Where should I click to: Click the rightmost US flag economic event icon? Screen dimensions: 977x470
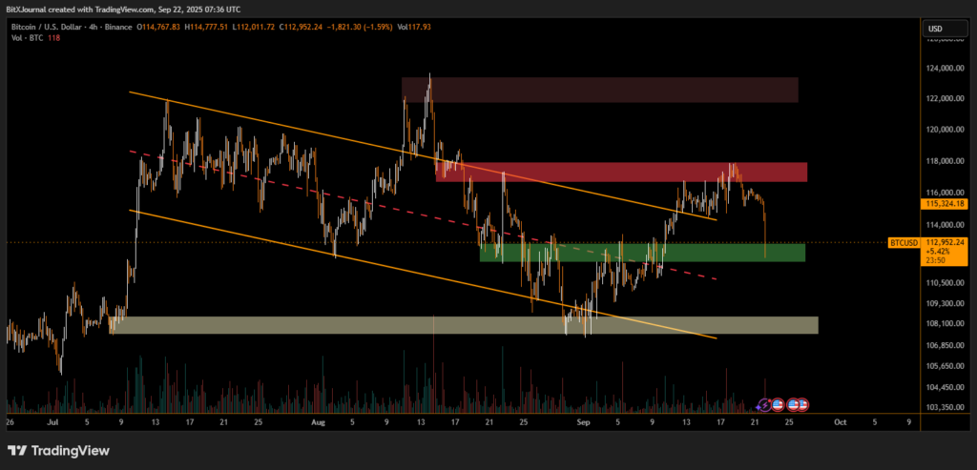tap(803, 405)
